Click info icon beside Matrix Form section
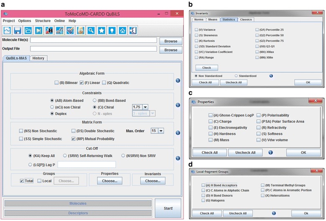The image size is (326, 221). coord(178,133)
